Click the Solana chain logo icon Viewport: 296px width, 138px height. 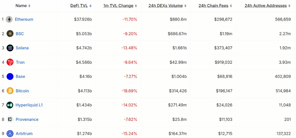click(x=10, y=48)
